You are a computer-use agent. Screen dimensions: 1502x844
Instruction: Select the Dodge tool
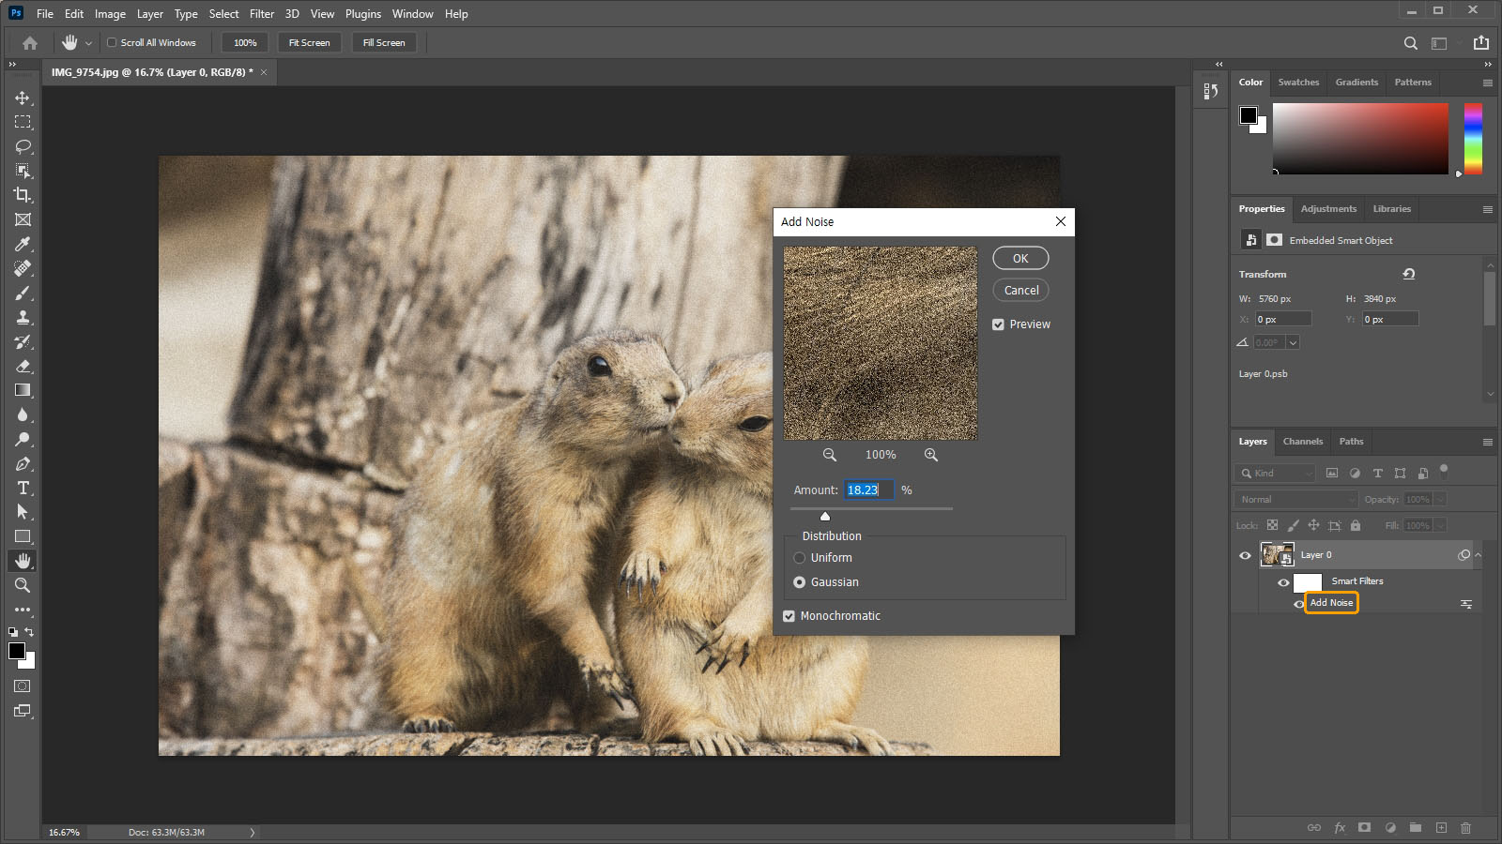coord(23,439)
